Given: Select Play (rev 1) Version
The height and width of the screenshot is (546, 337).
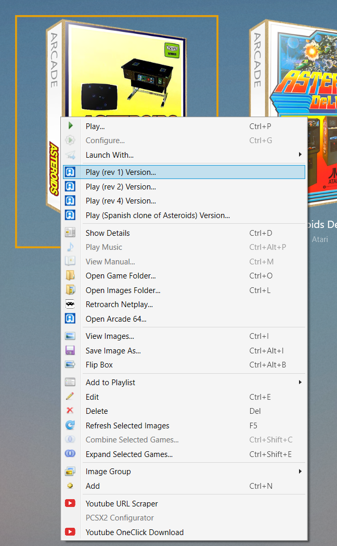Looking at the screenshot, I should (184, 172).
